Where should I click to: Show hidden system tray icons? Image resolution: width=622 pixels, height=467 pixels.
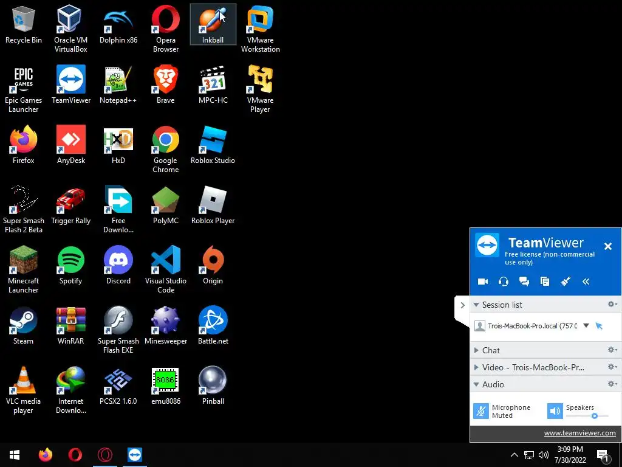coord(514,455)
